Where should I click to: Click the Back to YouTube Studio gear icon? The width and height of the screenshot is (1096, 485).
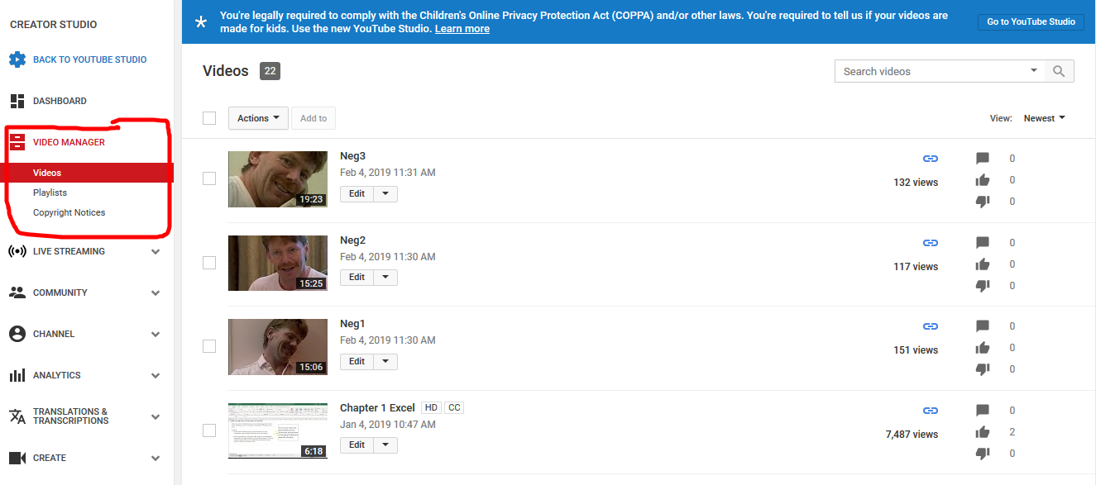tap(17, 59)
